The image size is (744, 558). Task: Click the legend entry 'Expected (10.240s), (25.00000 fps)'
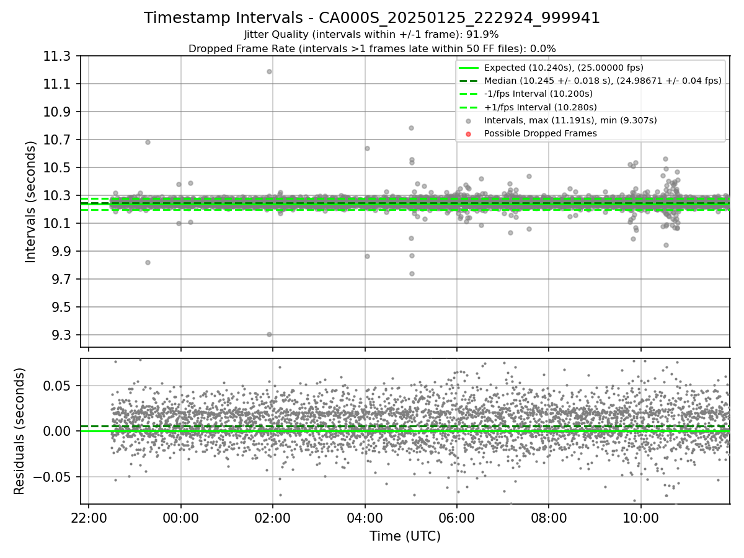coord(564,68)
